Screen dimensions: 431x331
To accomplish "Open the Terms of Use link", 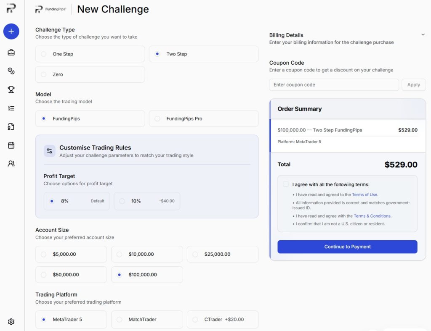I will (365, 195).
